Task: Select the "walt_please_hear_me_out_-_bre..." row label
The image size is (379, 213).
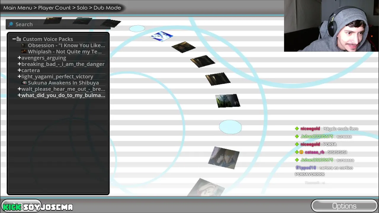Action: coord(63,89)
